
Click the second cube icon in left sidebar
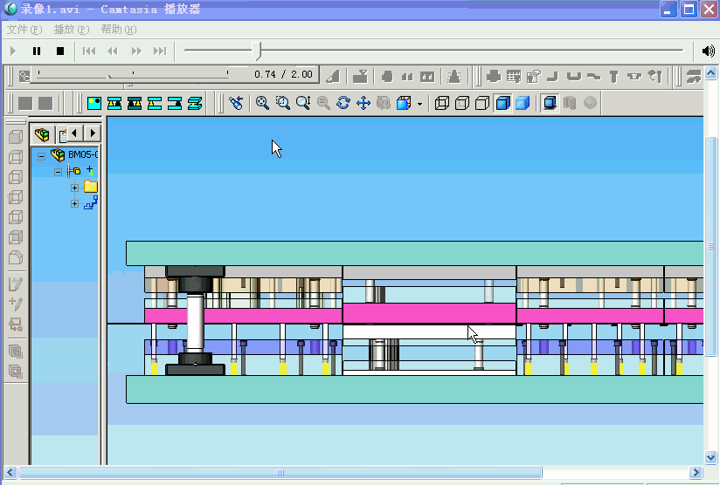point(16,157)
